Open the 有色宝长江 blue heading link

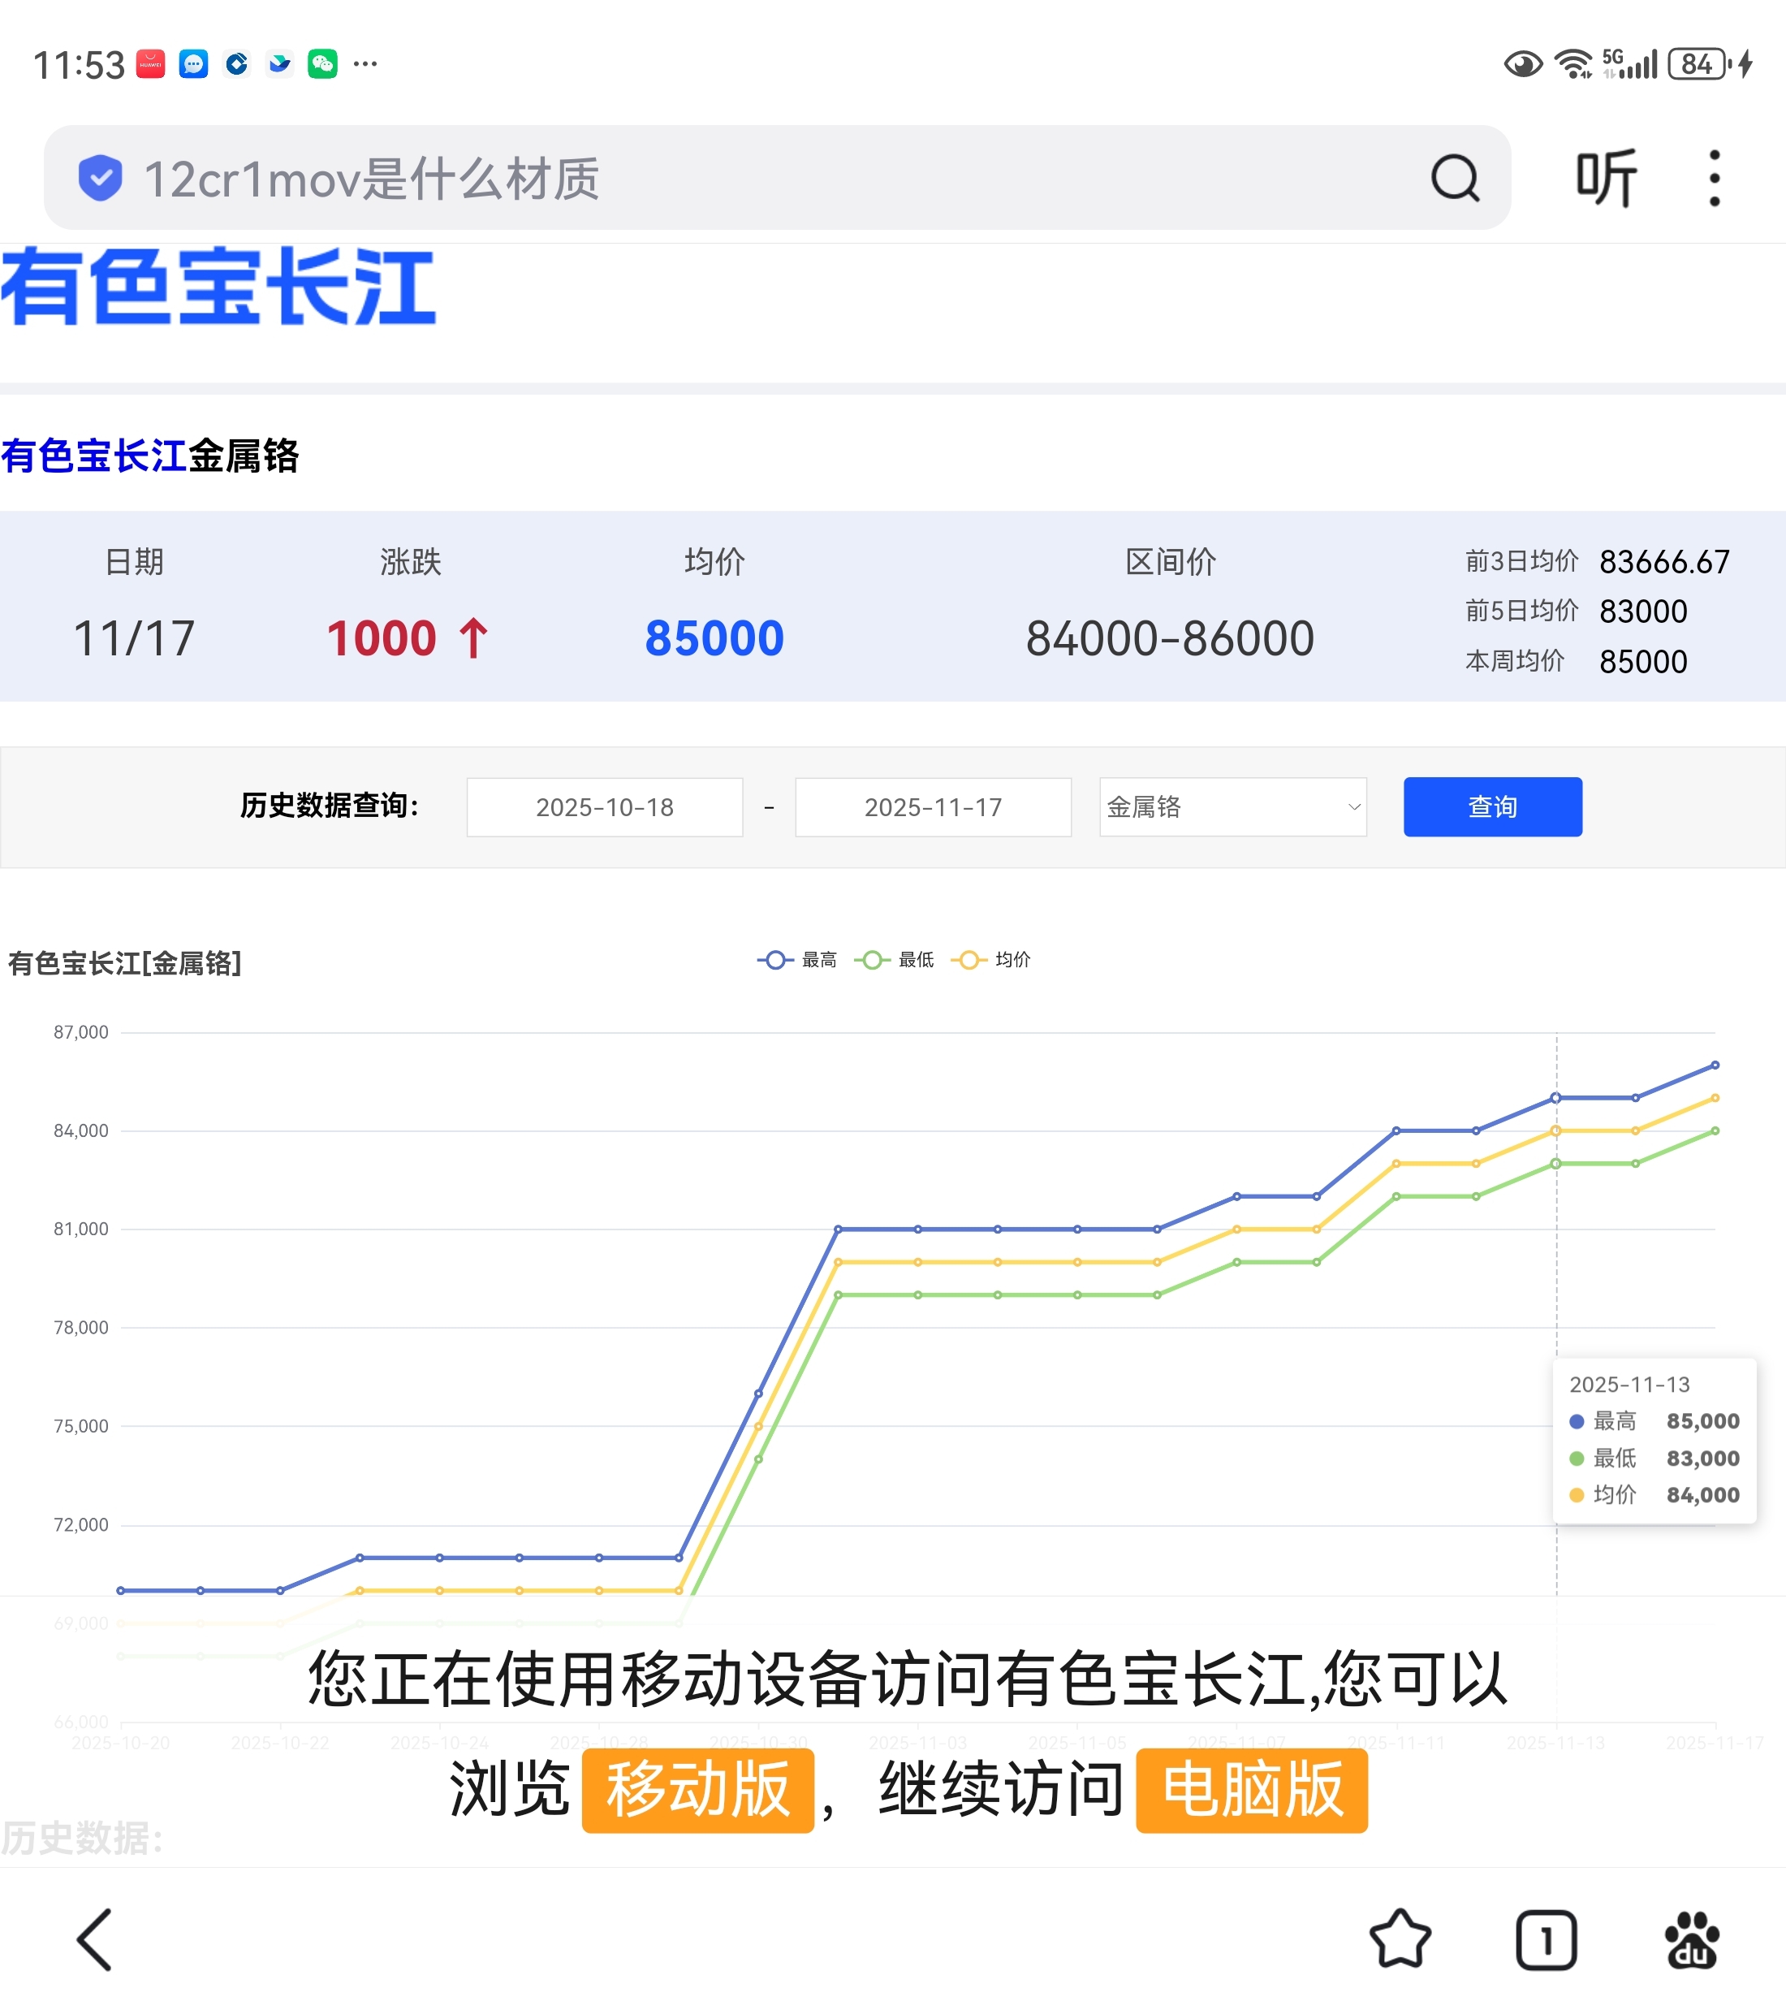pos(93,456)
